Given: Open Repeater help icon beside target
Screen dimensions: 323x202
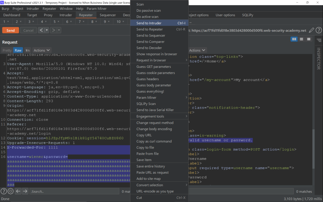Looking at the screenshot, I should point(319,30).
